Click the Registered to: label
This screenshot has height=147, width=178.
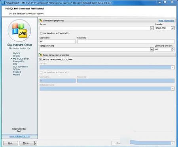click(19, 129)
